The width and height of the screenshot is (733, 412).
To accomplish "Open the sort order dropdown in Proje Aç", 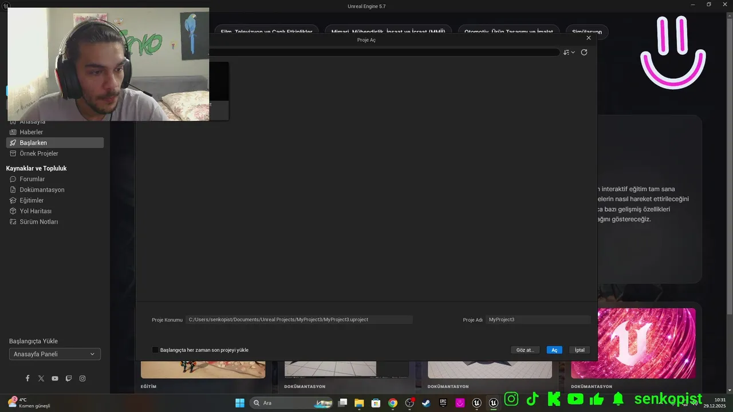I will pos(569,52).
